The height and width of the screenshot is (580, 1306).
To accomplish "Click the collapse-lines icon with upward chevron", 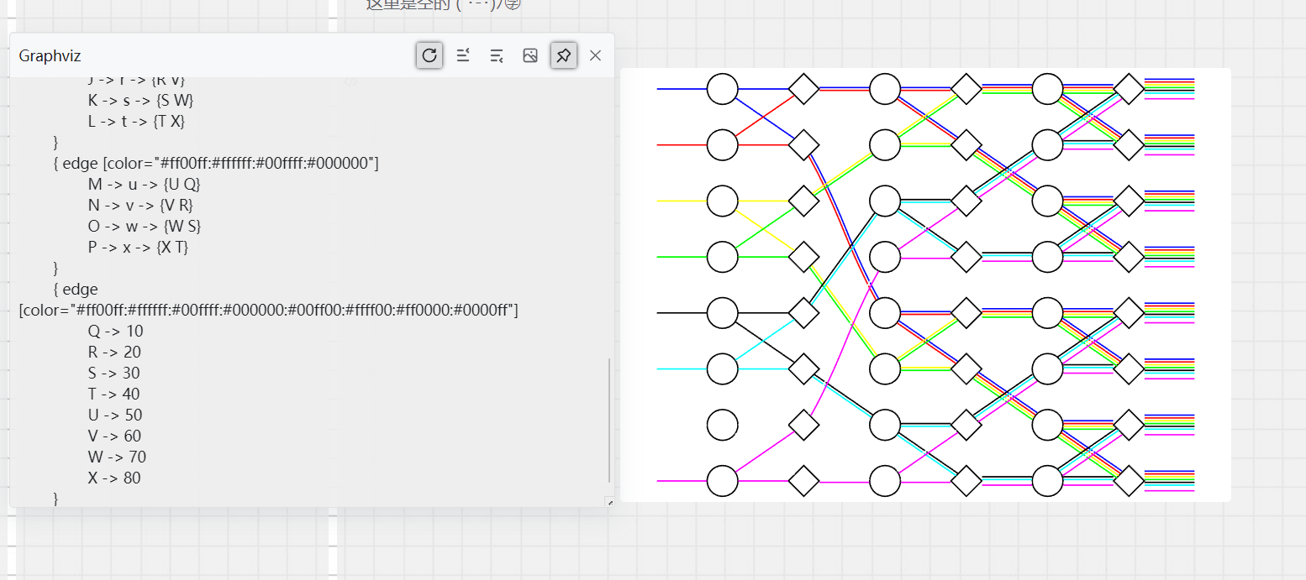I will (x=462, y=55).
